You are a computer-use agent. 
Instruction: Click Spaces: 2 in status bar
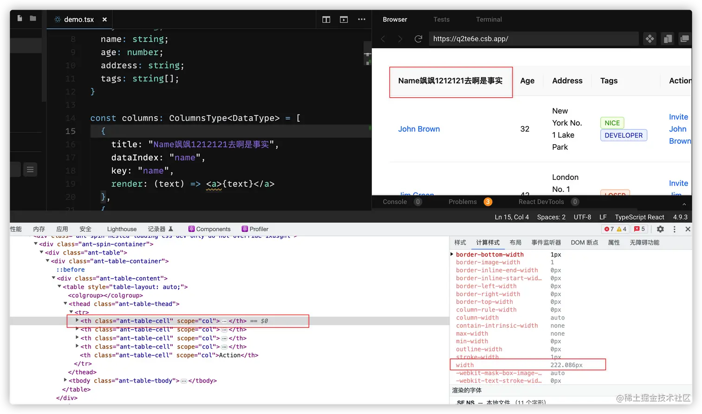[551, 217]
